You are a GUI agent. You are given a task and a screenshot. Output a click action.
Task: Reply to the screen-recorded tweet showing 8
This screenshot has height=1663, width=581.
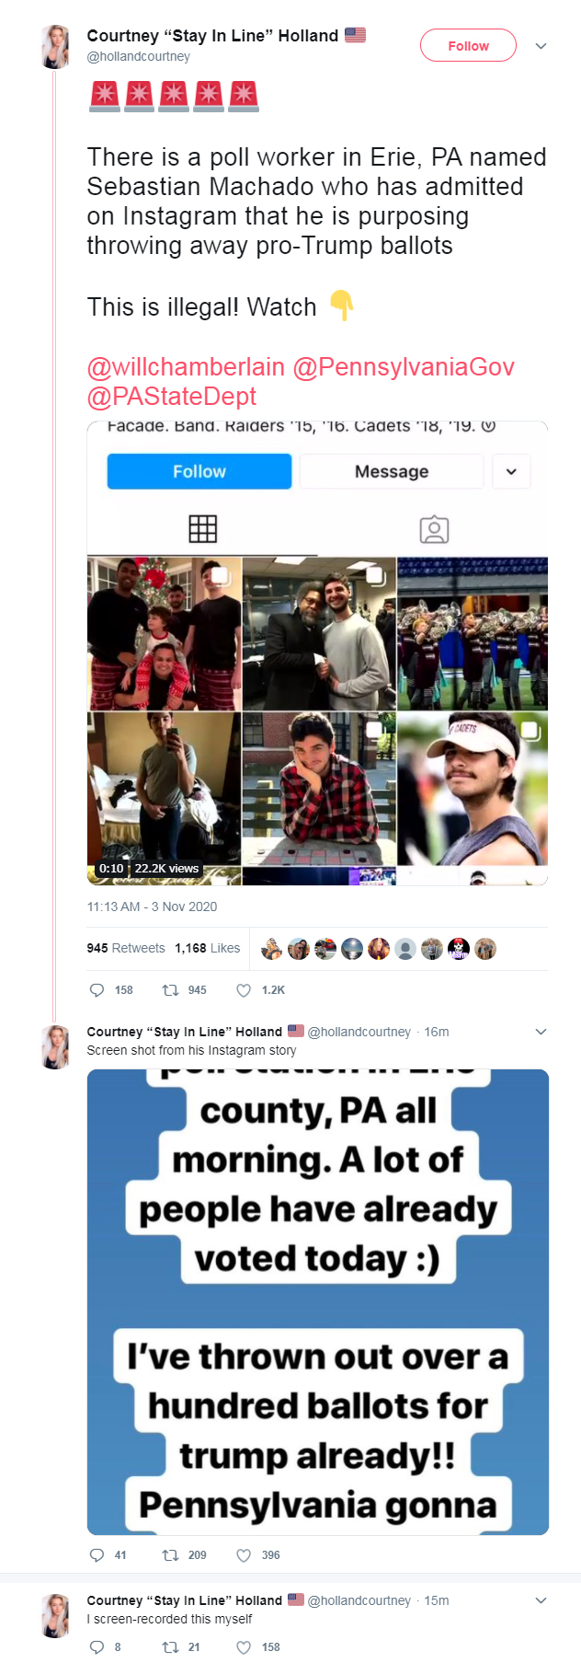click(97, 1647)
